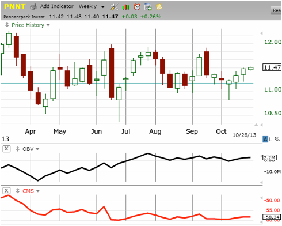Click the yellow sticky note icon

159,7
